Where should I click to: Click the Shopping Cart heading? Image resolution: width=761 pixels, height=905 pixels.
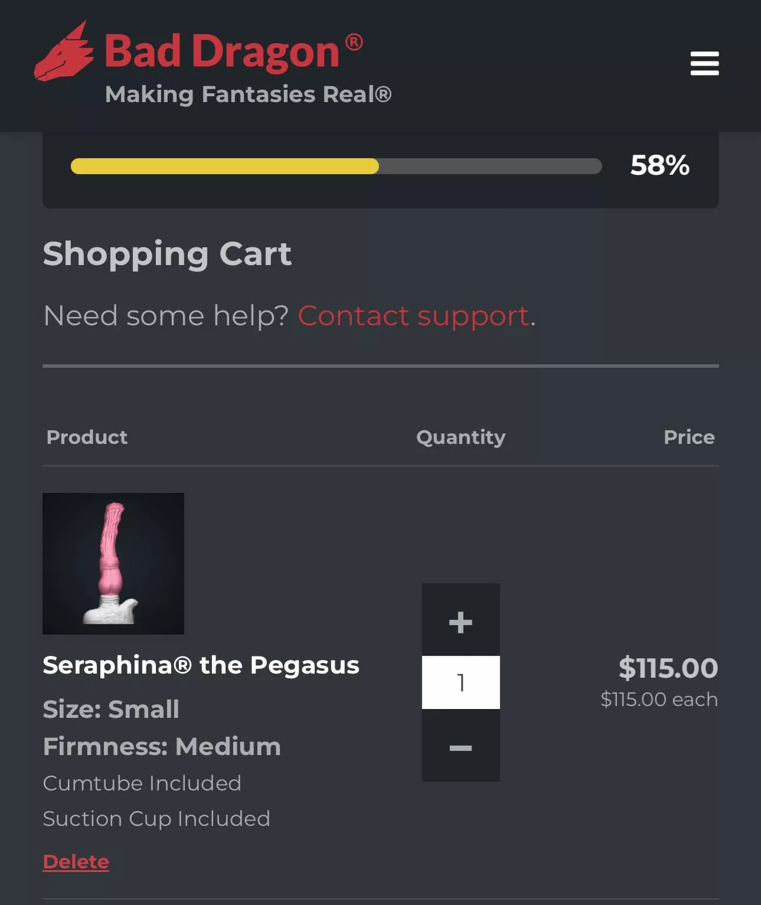pyautogui.click(x=167, y=254)
